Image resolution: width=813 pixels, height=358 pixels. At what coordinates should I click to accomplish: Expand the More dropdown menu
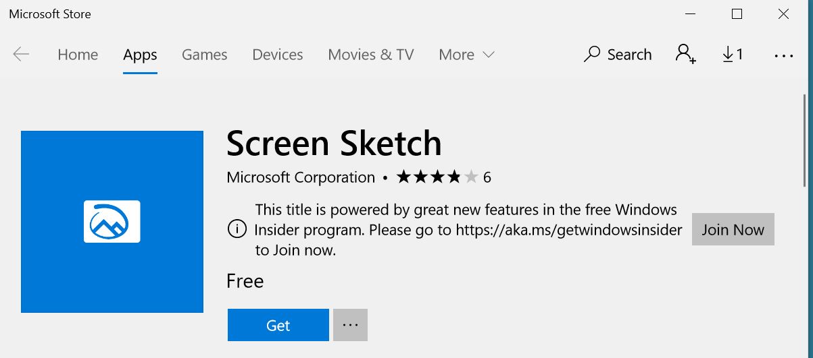(466, 55)
